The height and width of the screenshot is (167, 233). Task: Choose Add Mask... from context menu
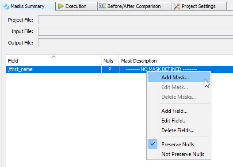(179, 78)
